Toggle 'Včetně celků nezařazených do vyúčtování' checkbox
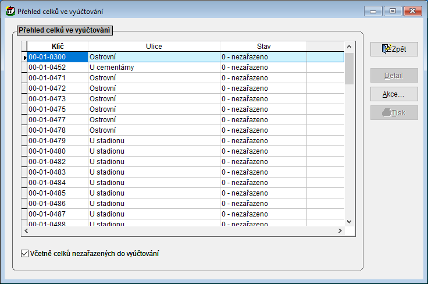This screenshot has width=428, height=284. coord(24,253)
